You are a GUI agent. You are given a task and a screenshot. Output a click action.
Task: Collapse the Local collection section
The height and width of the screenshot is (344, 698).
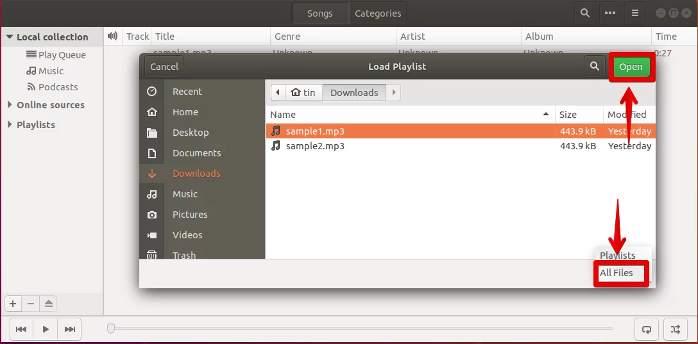point(10,37)
